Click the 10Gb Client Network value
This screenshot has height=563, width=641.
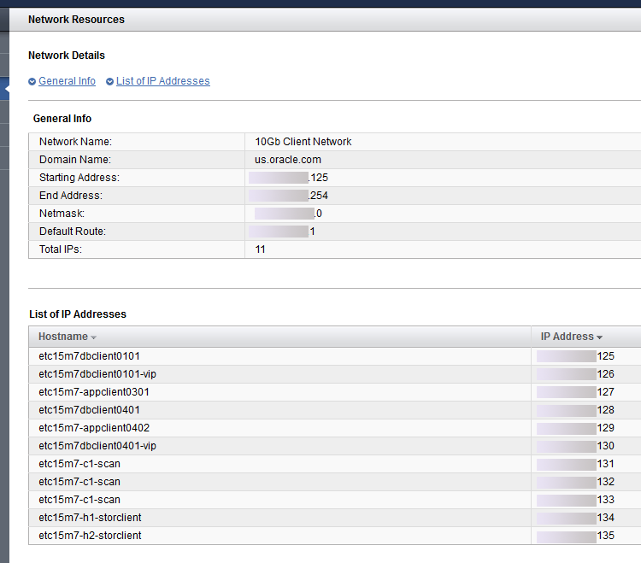tap(303, 142)
